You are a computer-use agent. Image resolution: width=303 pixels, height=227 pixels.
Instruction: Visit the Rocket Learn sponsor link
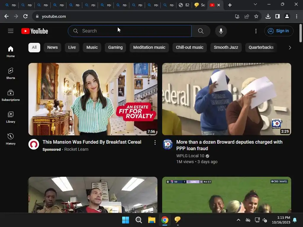(x=76, y=149)
